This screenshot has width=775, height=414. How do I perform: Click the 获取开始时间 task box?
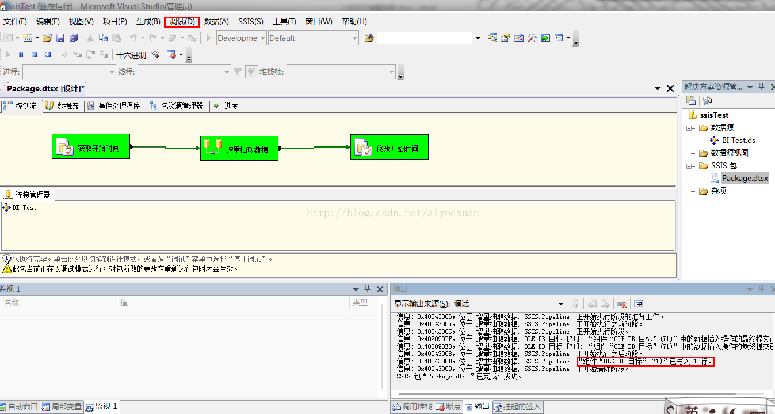(x=90, y=148)
